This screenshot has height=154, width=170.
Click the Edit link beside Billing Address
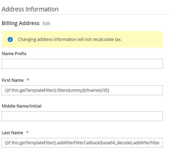[x=46, y=23]
